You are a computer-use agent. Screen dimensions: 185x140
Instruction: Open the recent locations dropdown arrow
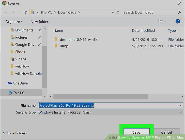click(20, 12)
